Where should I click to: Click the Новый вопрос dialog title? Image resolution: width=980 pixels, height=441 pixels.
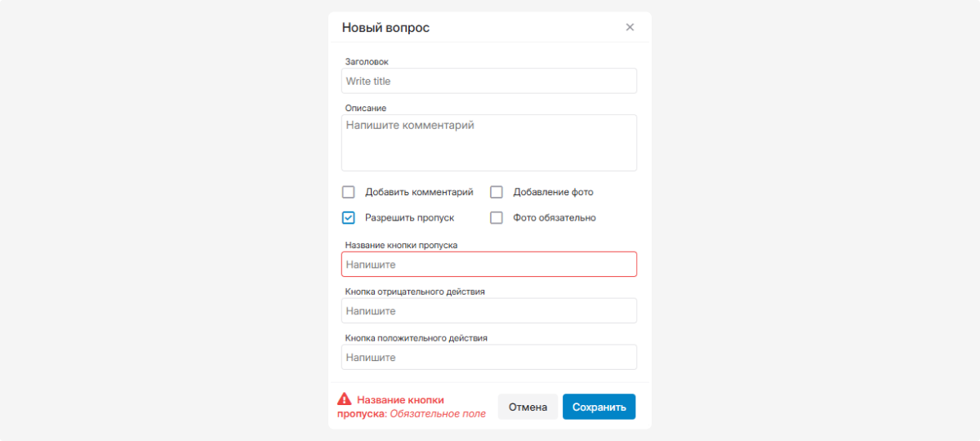pos(385,28)
